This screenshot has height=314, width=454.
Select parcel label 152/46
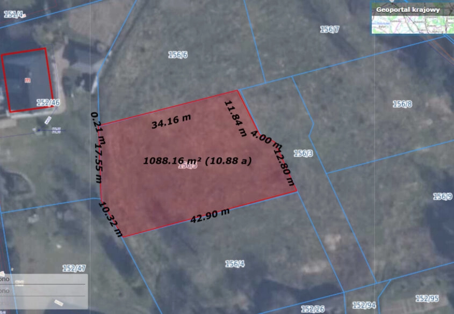pyautogui.click(x=48, y=103)
